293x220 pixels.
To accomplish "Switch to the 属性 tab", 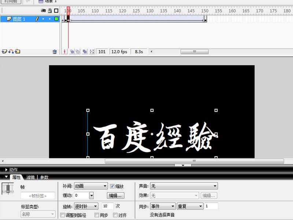I will click(x=16, y=177).
